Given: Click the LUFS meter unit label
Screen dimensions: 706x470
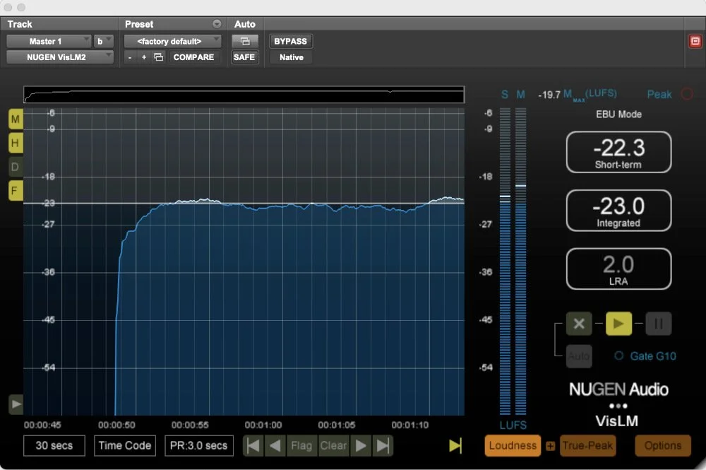Looking at the screenshot, I should pyautogui.click(x=513, y=425).
